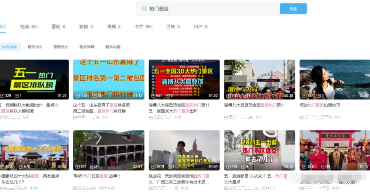
Task: Select 最多弹幕 sort option
Action: 87,47
